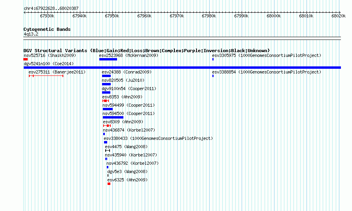Click the dgv5241n100 (Coe2014) label
This screenshot has width=352, height=211.
pyautogui.click(x=49, y=64)
